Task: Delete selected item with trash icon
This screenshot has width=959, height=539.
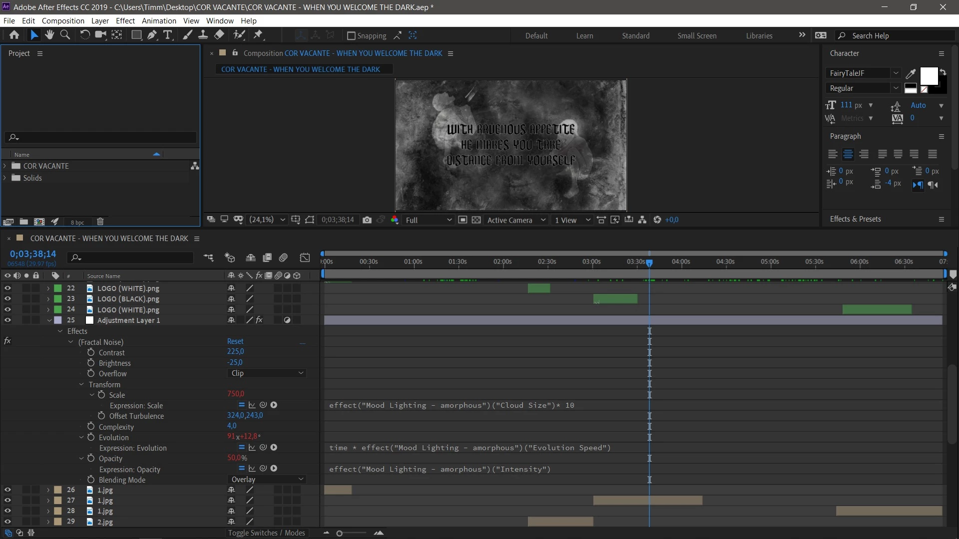Action: pos(100,222)
